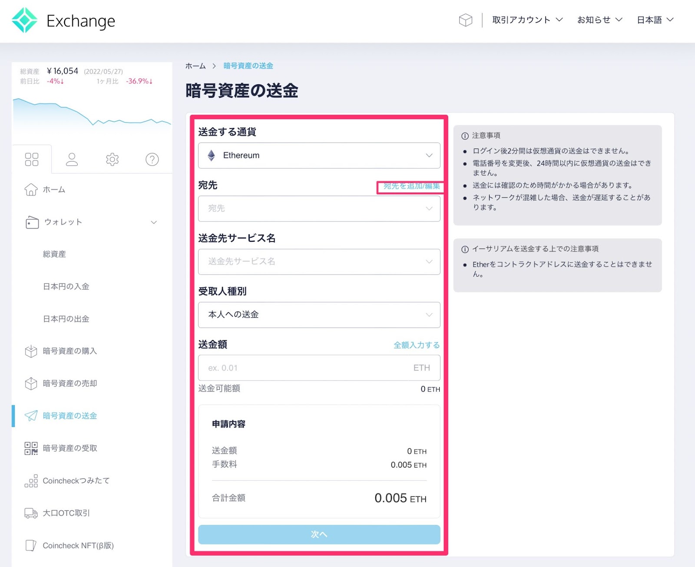Click the paper plane send icon
The image size is (695, 567).
[x=31, y=416]
